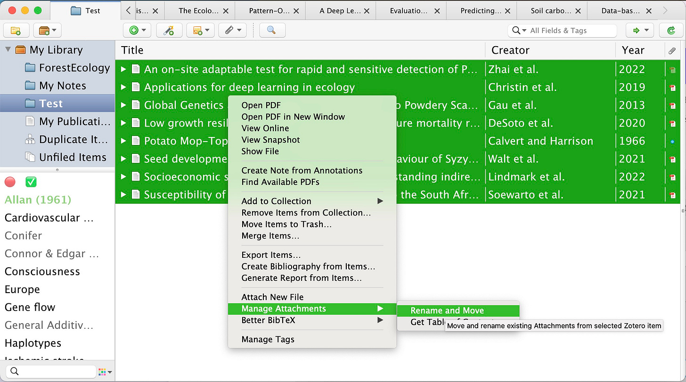686x382 pixels.
Task: Choose Attach New File
Action: tap(272, 297)
